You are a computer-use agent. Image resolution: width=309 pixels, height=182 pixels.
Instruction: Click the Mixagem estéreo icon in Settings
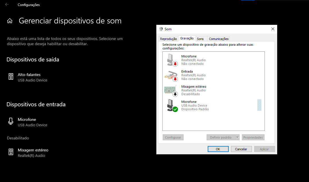pos(11,152)
